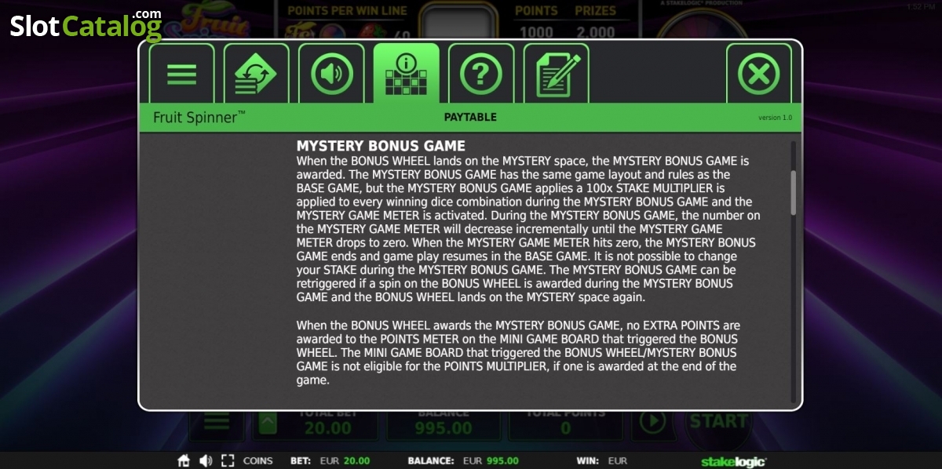Click the TOTAL BET 20.00 field

pyautogui.click(x=328, y=424)
